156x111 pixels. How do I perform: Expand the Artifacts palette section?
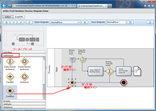pos(24,104)
